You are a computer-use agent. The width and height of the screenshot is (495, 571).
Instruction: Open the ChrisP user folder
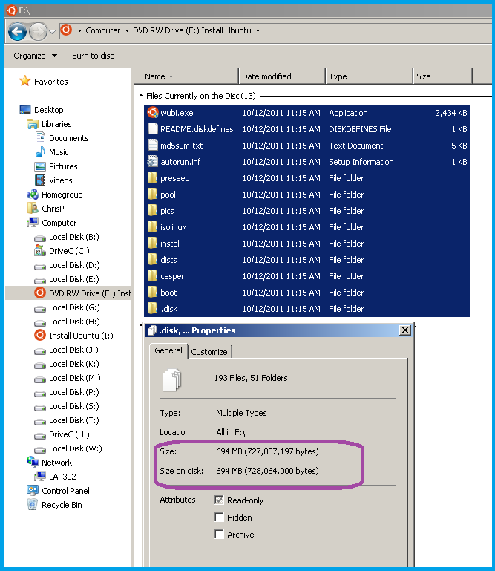coord(53,209)
